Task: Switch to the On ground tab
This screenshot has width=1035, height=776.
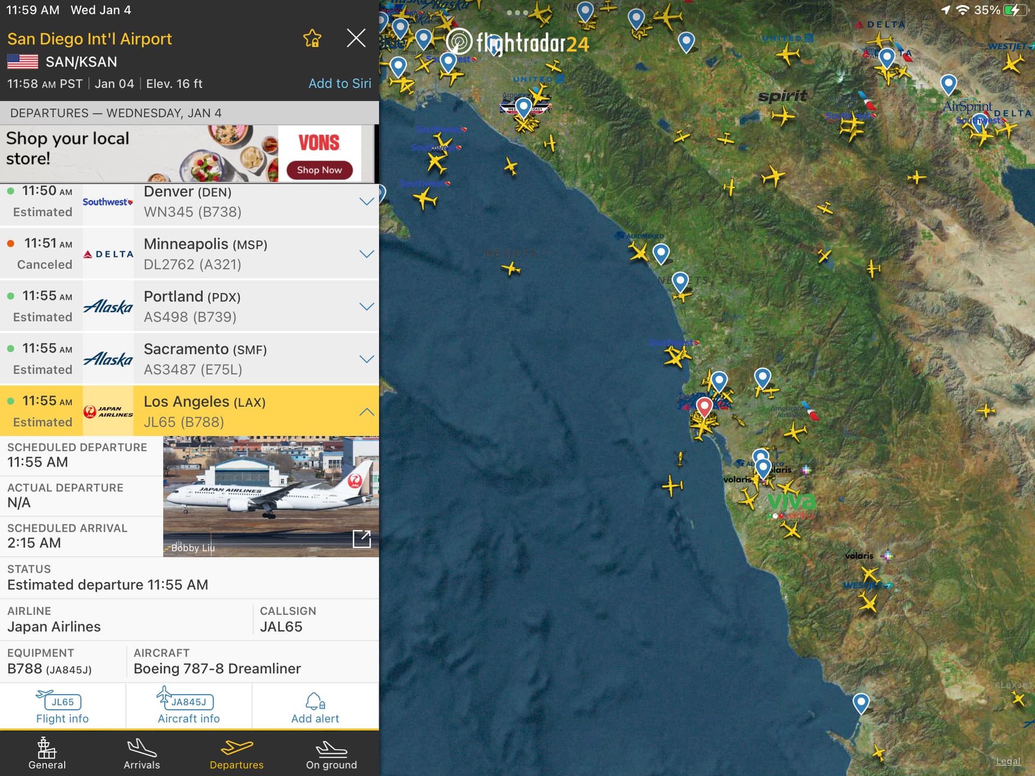Action: click(x=332, y=754)
